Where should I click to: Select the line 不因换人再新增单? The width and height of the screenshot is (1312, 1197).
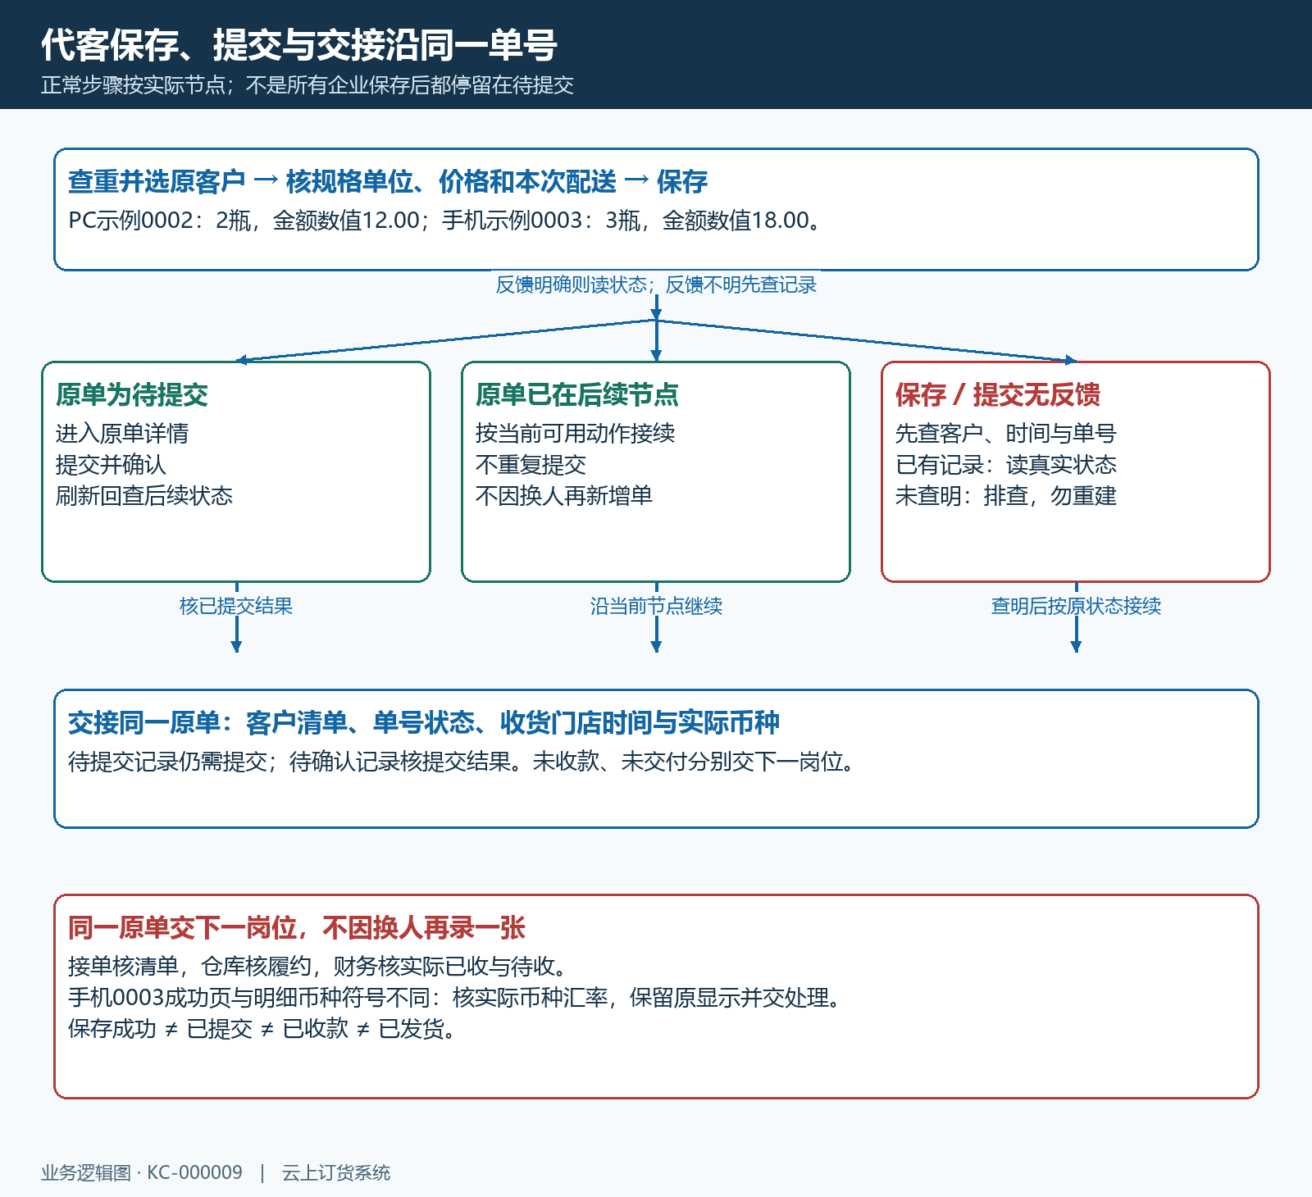pos(564,495)
